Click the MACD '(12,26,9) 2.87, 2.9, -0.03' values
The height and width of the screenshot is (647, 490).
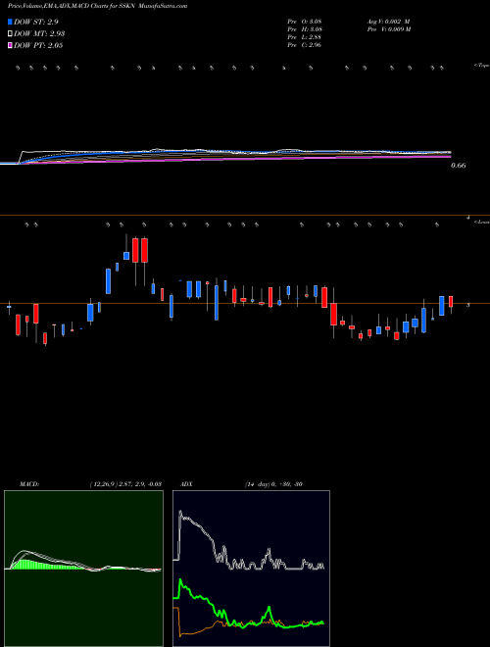(x=125, y=484)
